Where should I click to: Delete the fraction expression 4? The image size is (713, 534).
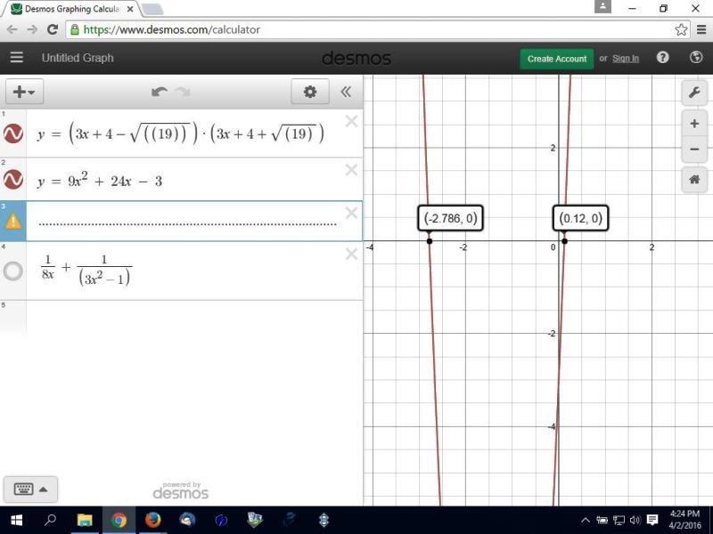pyautogui.click(x=351, y=254)
